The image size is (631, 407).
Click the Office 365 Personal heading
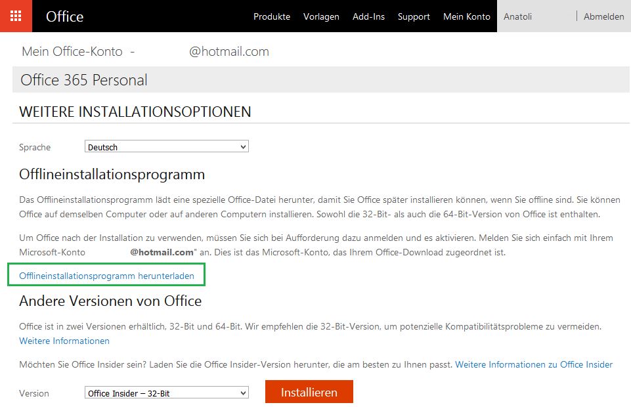click(x=83, y=79)
